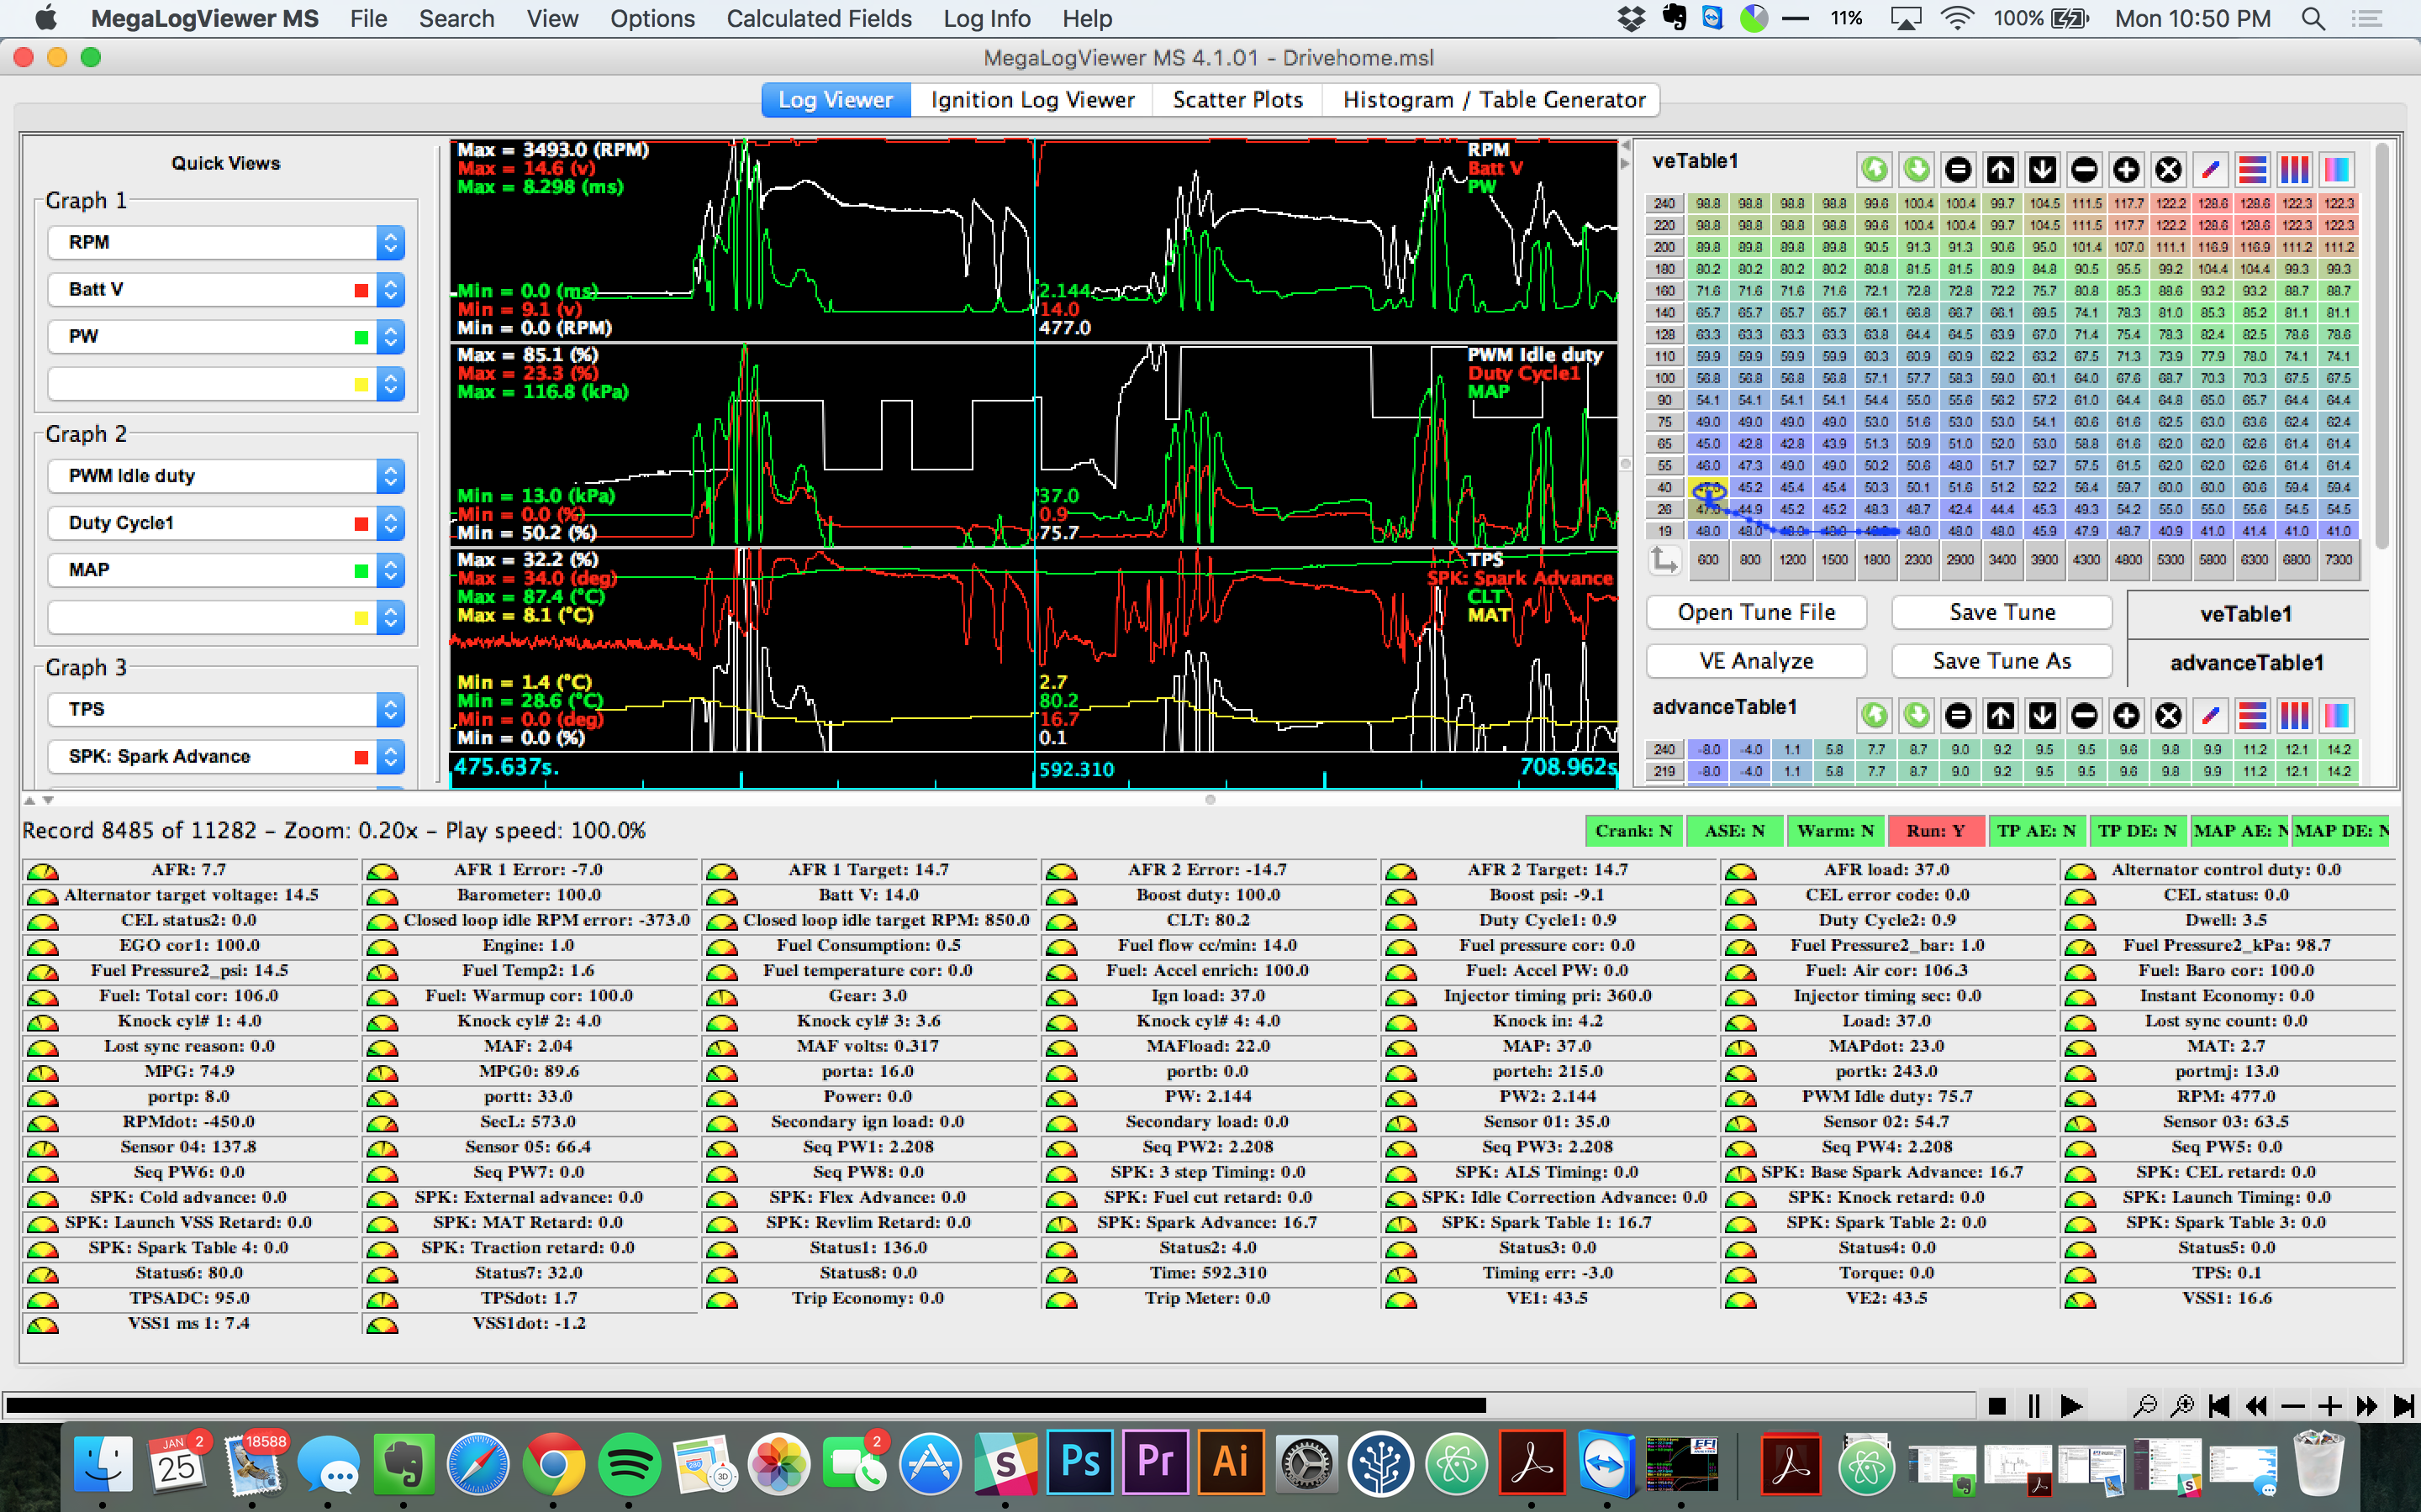Expand the TPS field selector in Graph 3
Screen dimensions: 2421x1512
pos(390,710)
